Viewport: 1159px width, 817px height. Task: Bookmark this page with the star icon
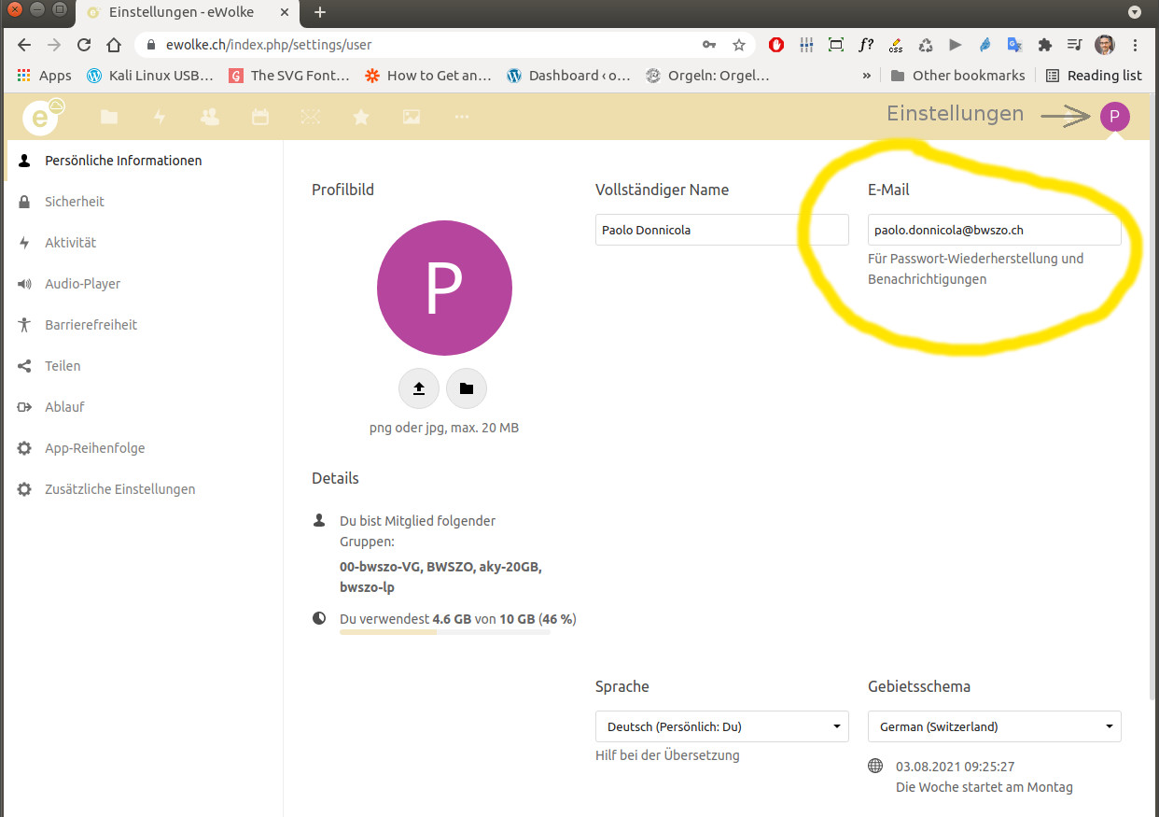point(738,45)
